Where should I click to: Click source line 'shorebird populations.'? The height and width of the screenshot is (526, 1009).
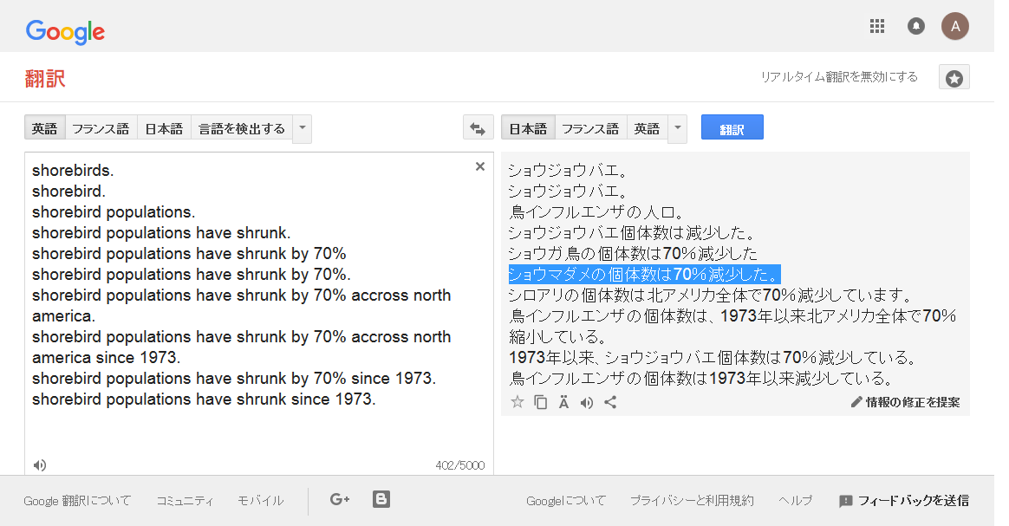pos(114,212)
